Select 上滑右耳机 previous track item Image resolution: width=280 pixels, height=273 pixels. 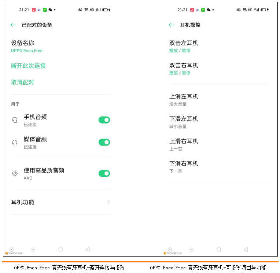(219, 145)
